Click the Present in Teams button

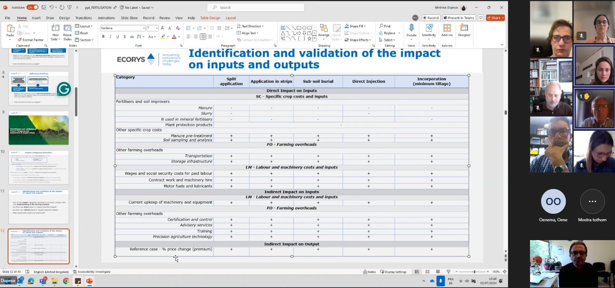tap(459, 18)
